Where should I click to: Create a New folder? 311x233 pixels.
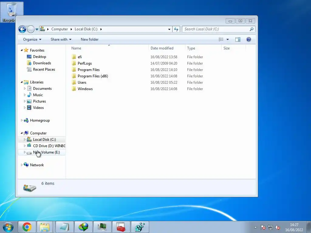[90, 39]
